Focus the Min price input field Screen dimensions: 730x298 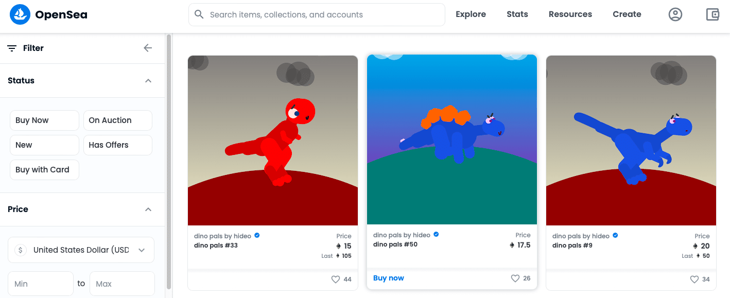(41, 284)
